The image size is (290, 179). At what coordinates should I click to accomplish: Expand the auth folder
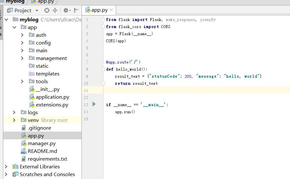click(x=22, y=35)
